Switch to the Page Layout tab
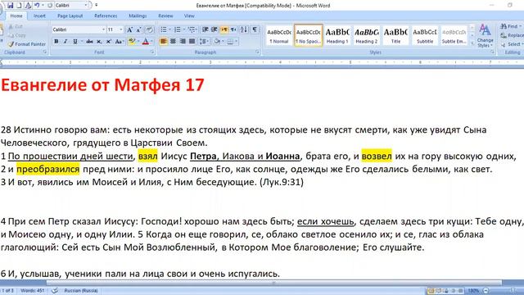The image size is (524, 295). point(70,16)
